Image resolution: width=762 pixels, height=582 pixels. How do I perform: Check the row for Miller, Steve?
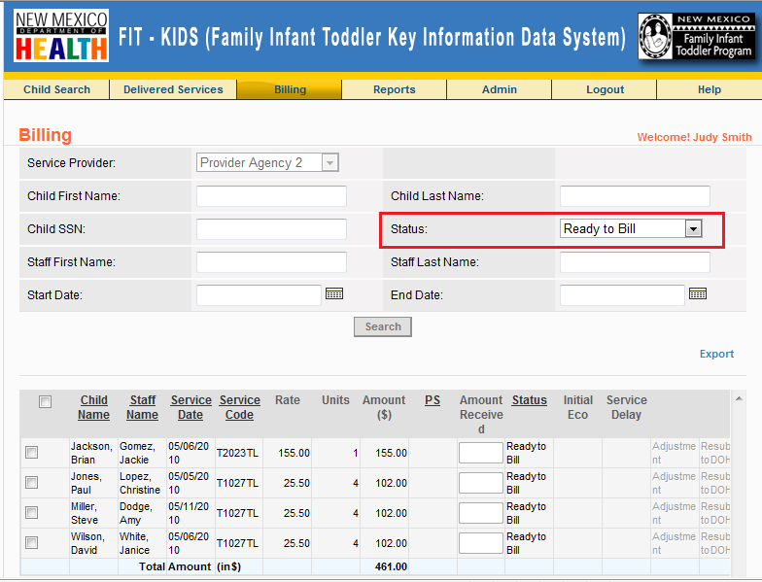[31, 513]
